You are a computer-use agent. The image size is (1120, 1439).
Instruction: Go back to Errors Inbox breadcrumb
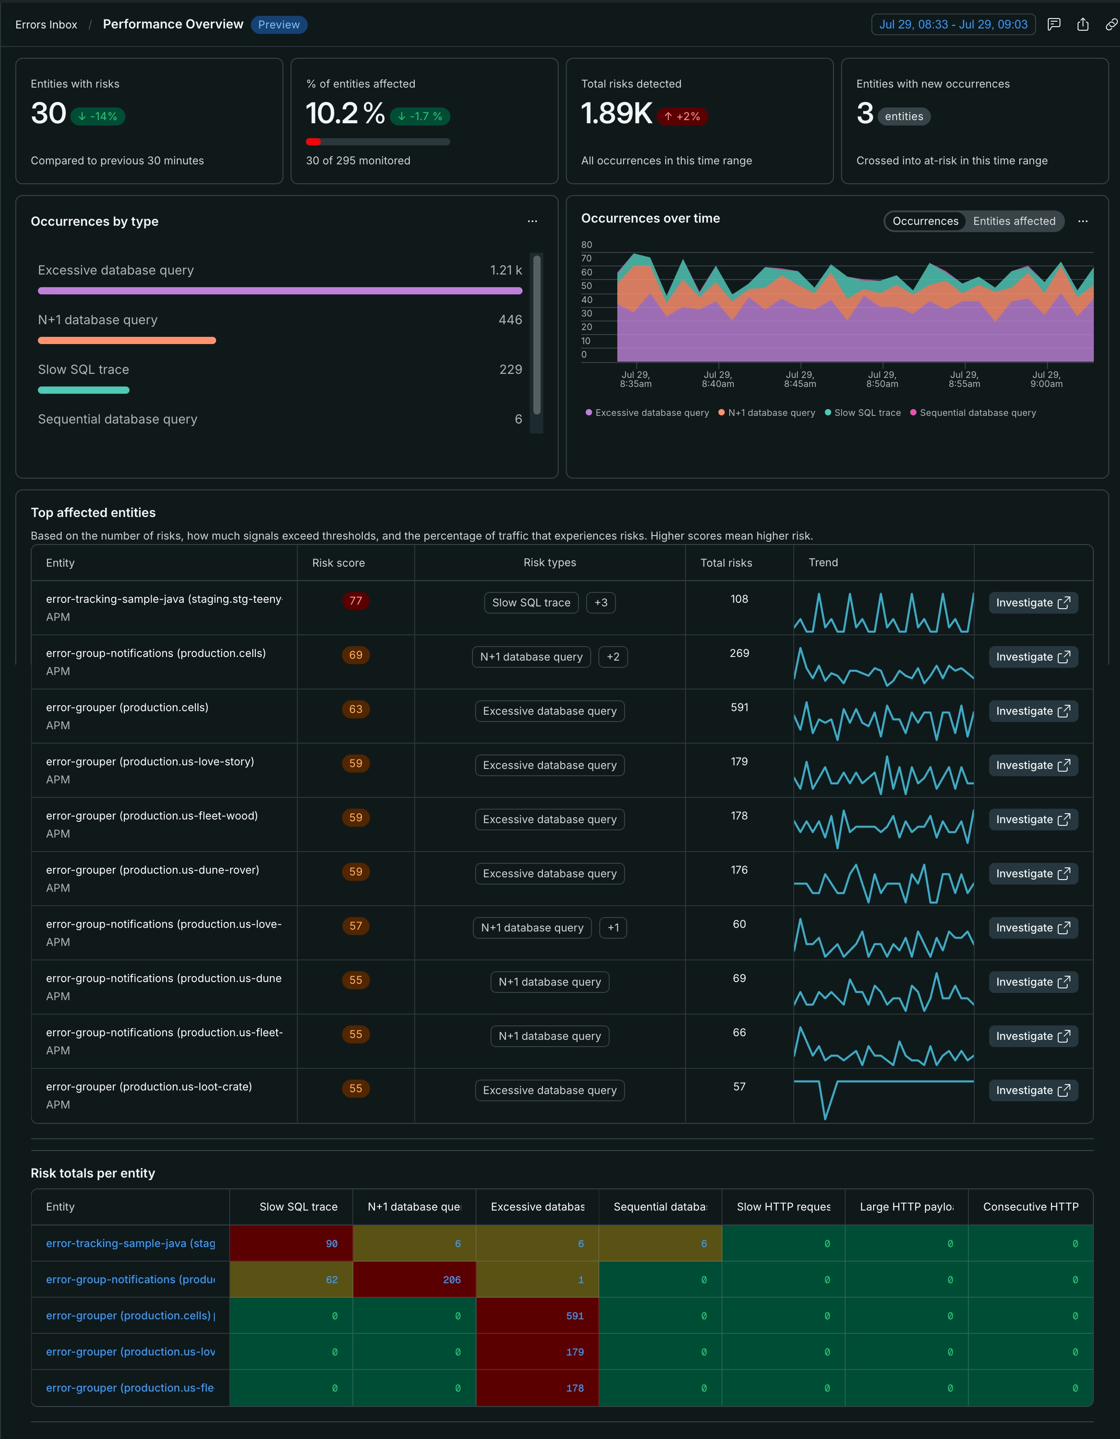[46, 24]
